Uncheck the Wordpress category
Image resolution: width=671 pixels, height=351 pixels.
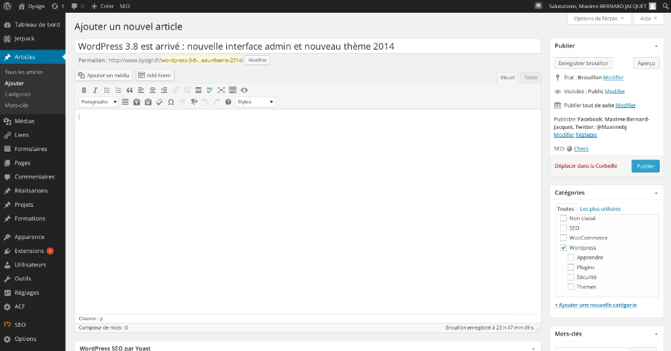(x=564, y=248)
